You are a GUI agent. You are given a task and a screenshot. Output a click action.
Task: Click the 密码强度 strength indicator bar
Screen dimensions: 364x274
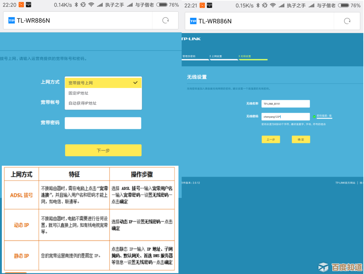(x=324, y=117)
